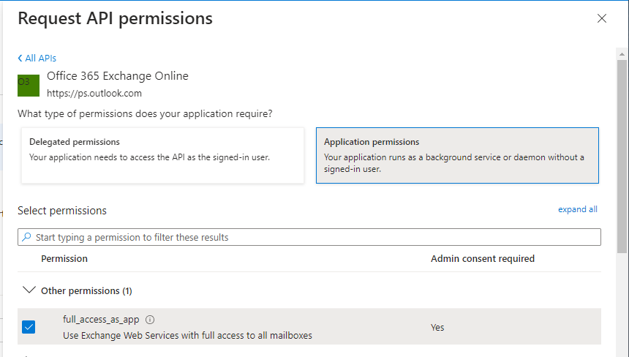The width and height of the screenshot is (629, 357).
Task: Click the green Office 365 Exchange Online logo
Action: (x=29, y=86)
